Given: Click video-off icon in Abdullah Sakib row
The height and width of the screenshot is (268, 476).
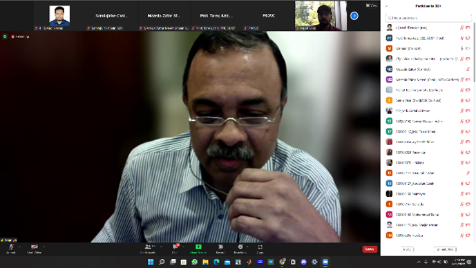Looking at the screenshot, I should tap(468, 184).
